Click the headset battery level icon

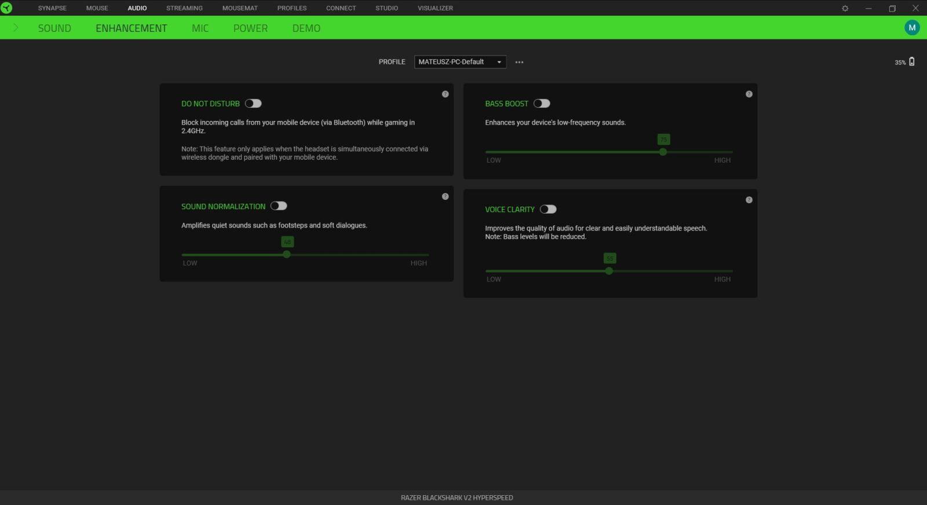(x=911, y=61)
